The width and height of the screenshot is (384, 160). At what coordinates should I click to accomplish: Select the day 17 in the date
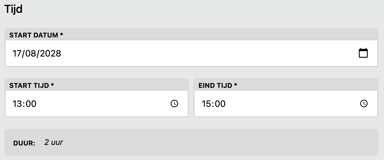17,53
